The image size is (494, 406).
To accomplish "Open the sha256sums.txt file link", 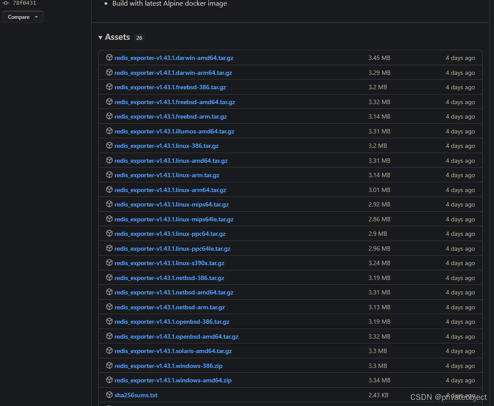I will [136, 395].
